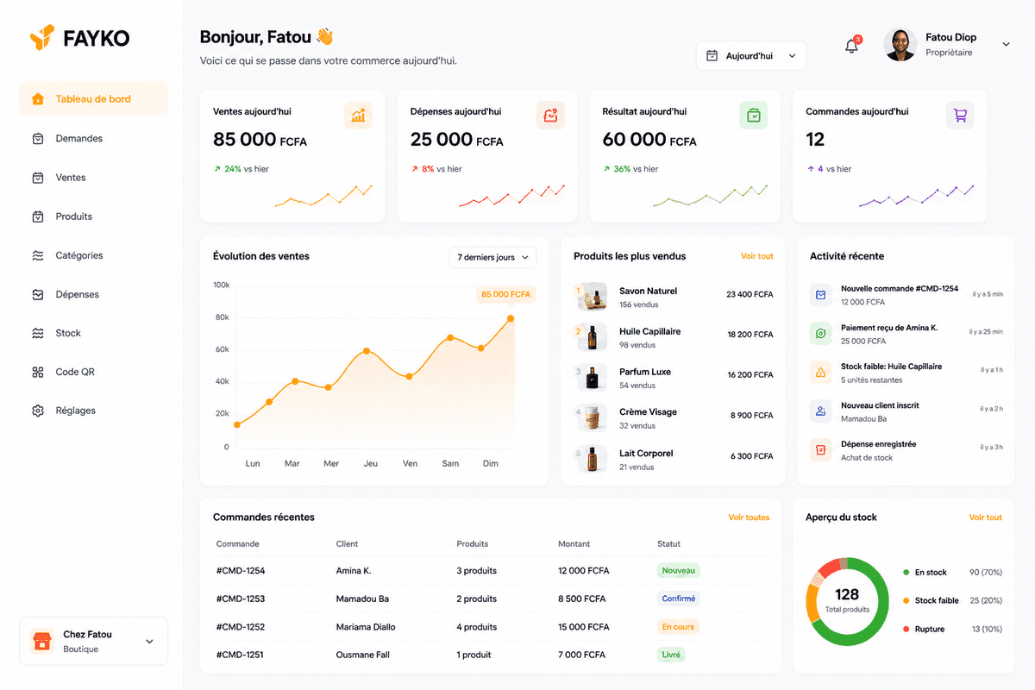Click the Paiement reçu activity icon

[x=820, y=334]
